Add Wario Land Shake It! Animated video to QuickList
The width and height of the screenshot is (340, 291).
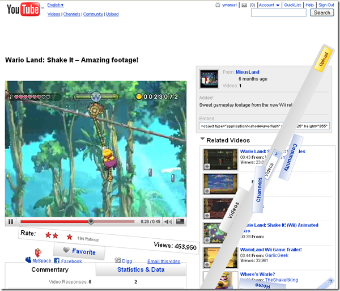207,240
